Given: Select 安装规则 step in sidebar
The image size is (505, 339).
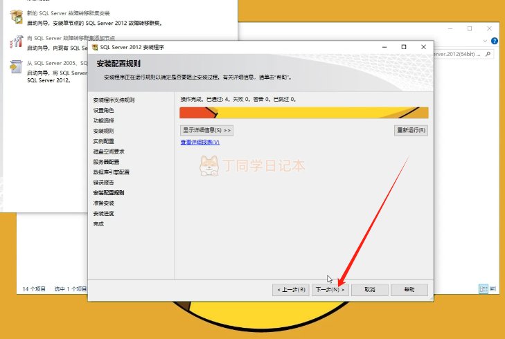Looking at the screenshot, I should point(103,131).
